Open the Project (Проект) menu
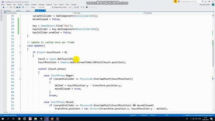215x121 pixels. (x=20, y=4)
